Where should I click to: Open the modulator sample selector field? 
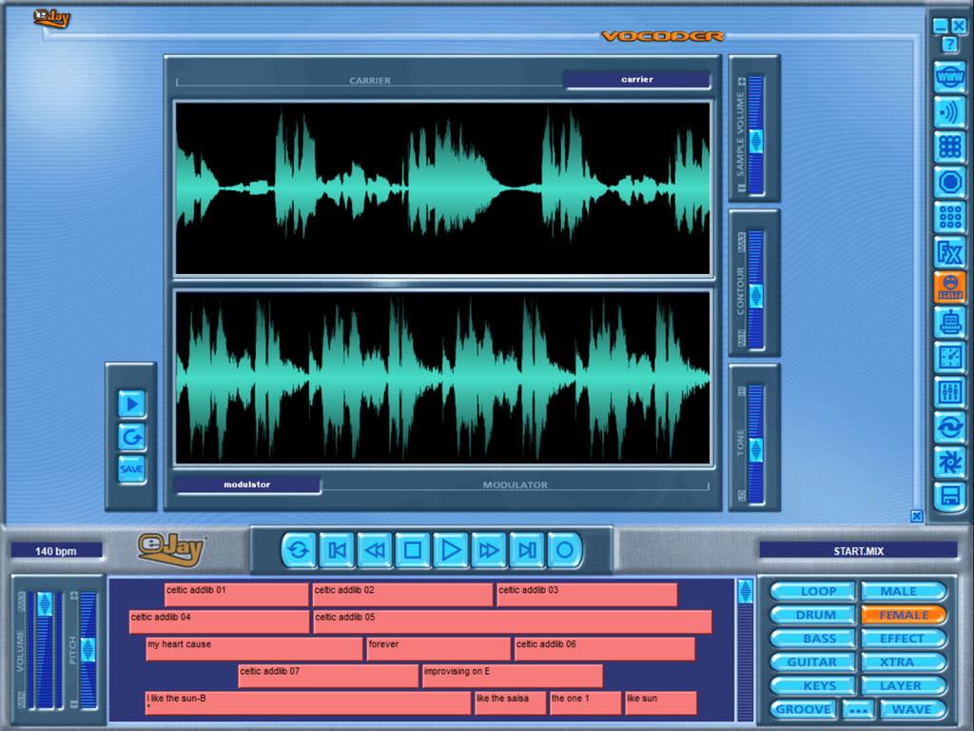coord(247,485)
